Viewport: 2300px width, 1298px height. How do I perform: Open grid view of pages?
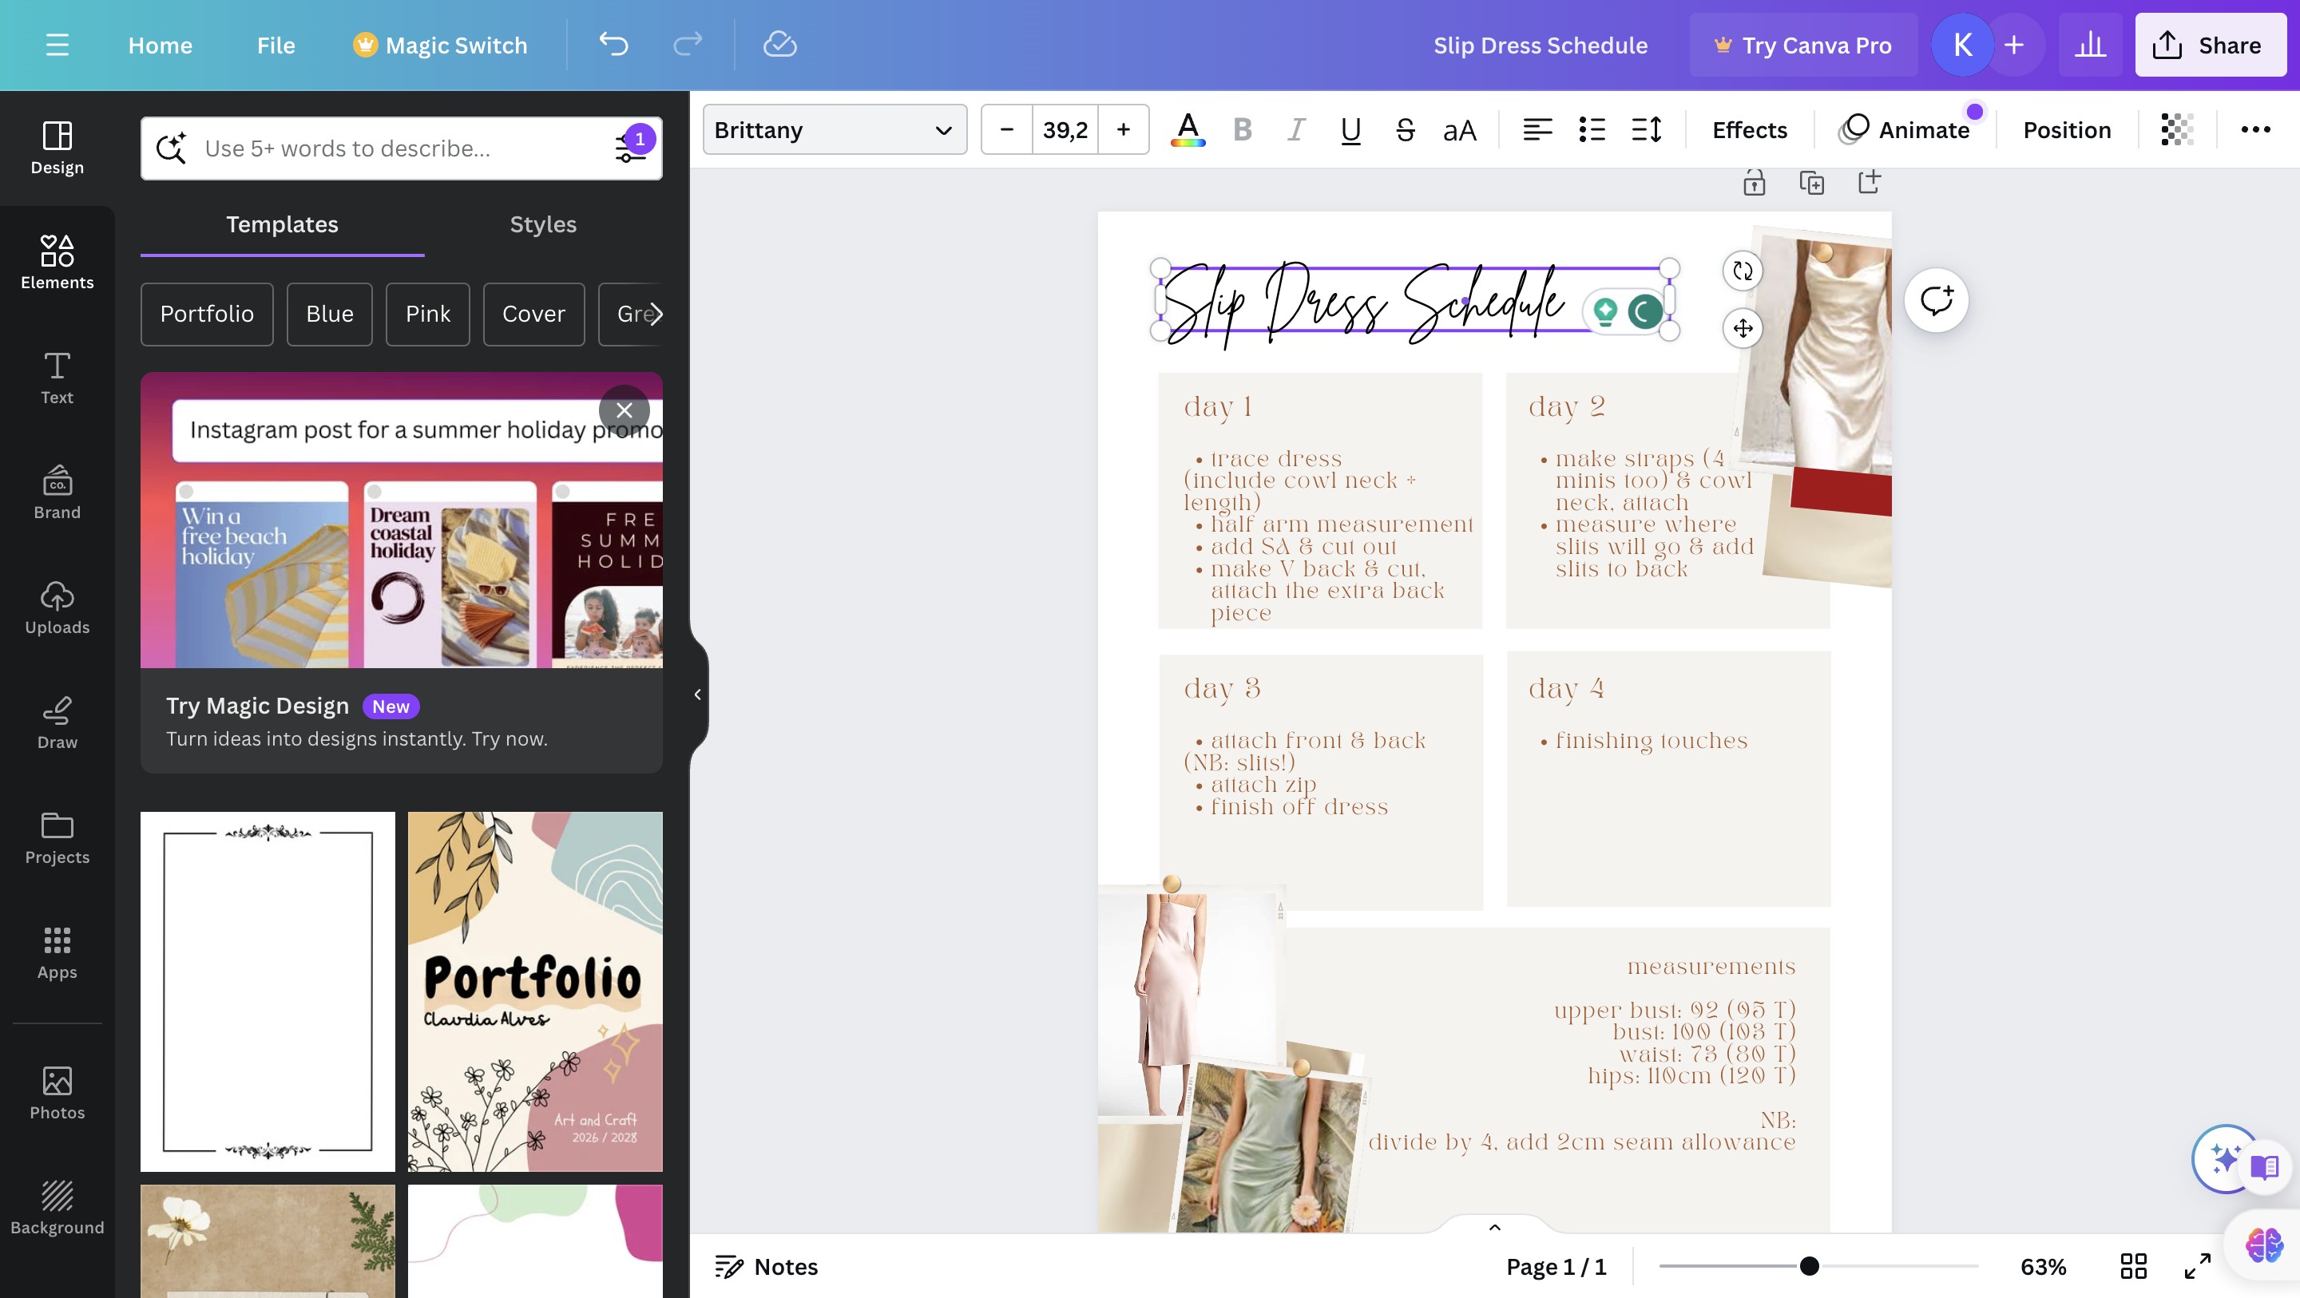[x=2133, y=1266]
